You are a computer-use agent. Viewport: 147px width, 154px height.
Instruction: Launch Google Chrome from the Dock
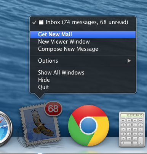pos(88,126)
